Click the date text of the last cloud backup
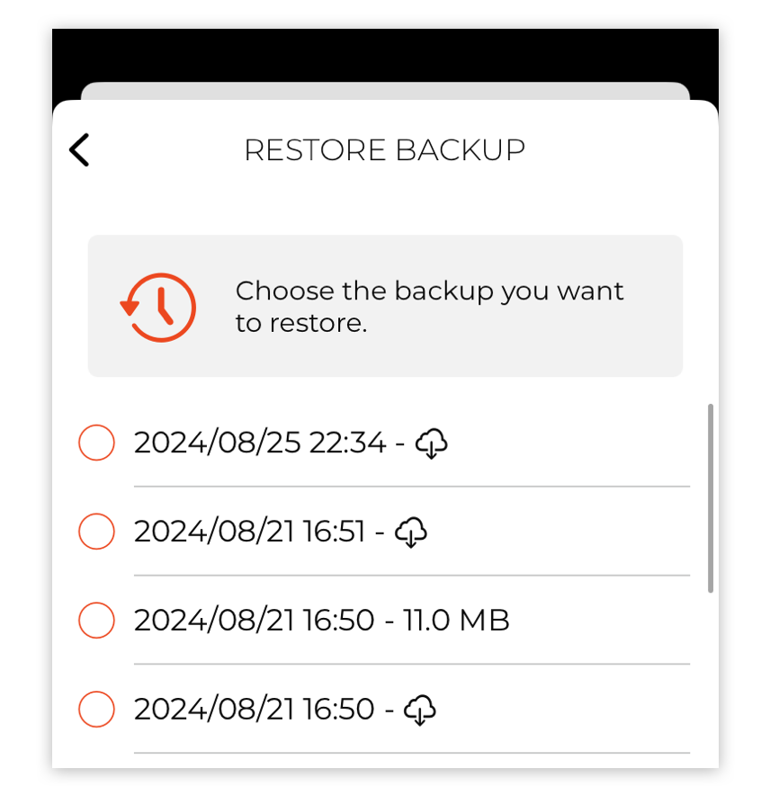The height and width of the screenshot is (796, 770). point(254,709)
